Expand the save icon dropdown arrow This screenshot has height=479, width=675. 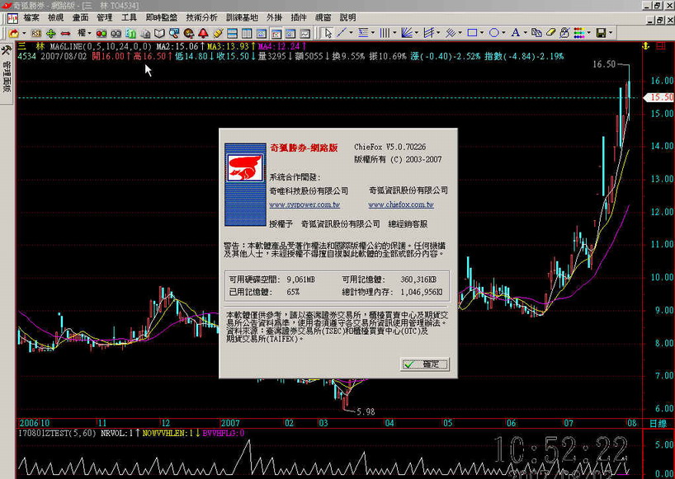[611, 33]
